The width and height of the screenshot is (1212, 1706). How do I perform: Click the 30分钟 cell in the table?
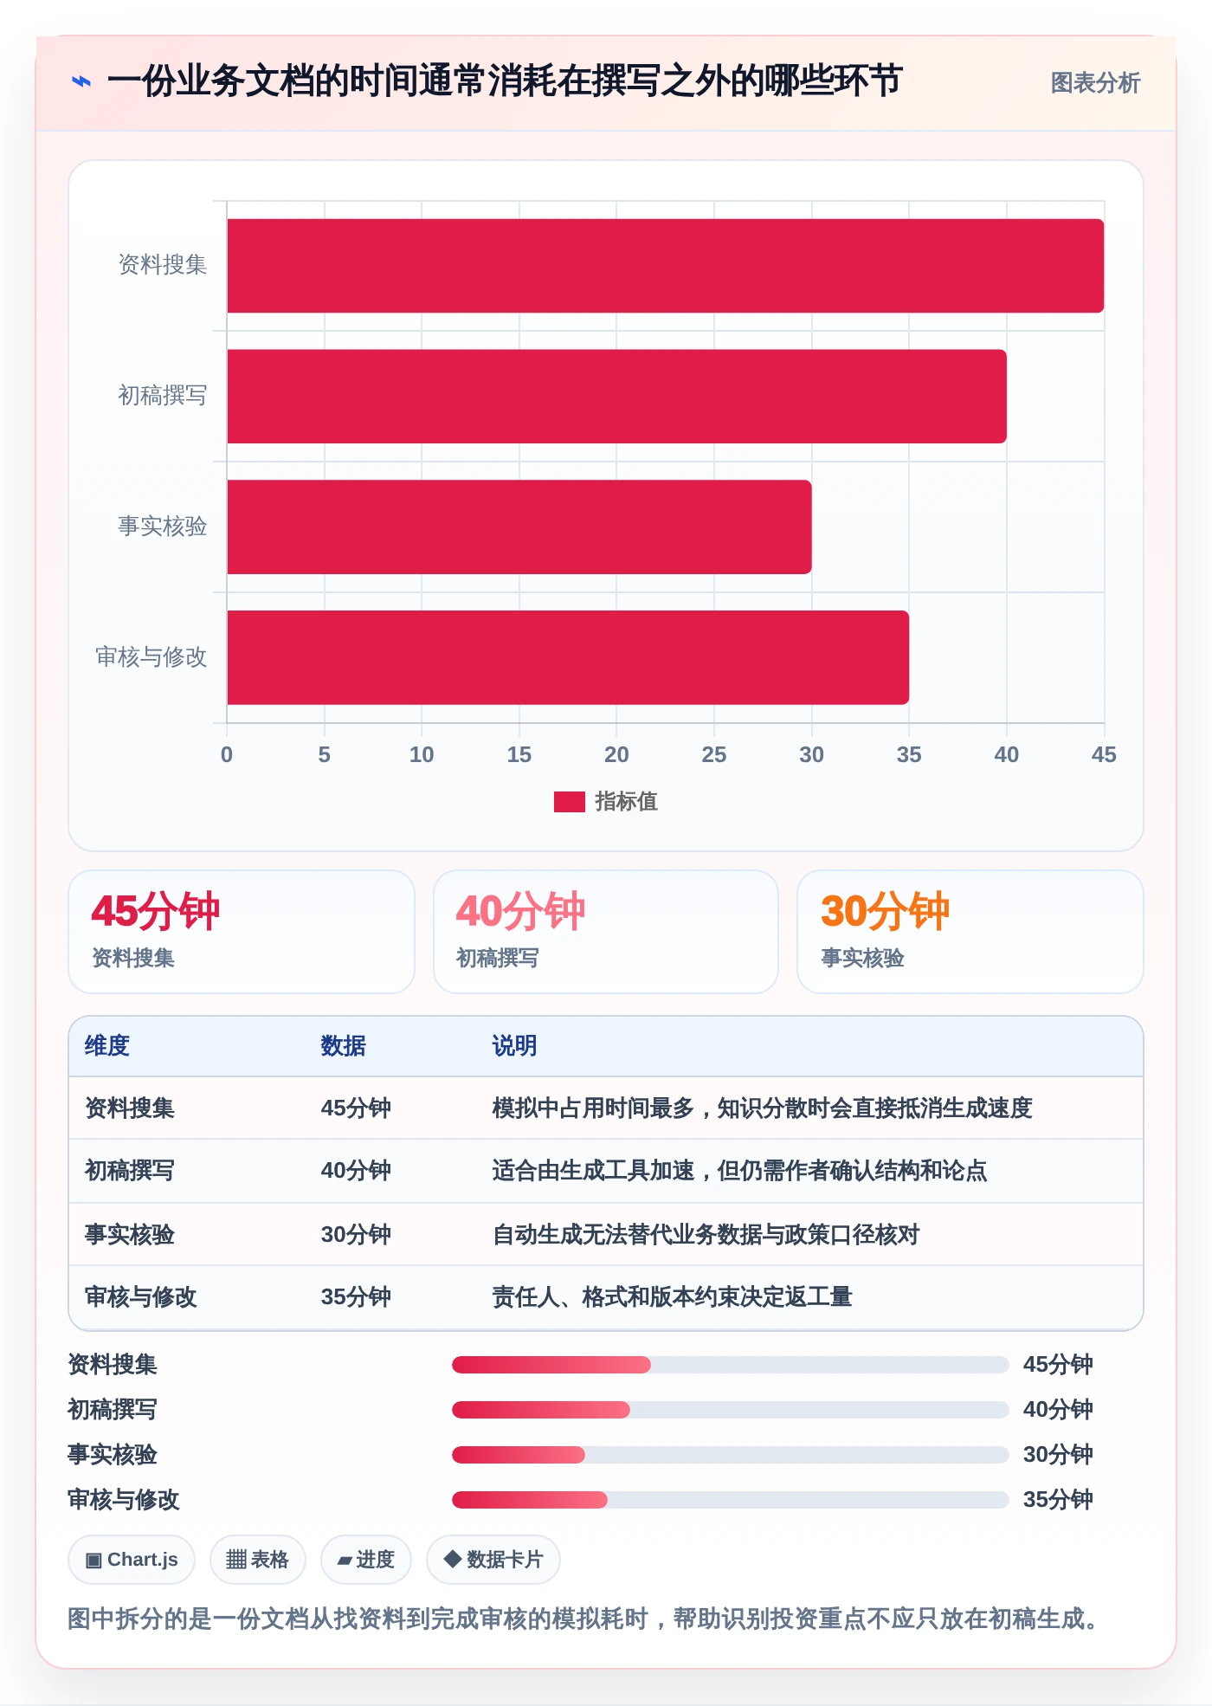click(x=356, y=1235)
